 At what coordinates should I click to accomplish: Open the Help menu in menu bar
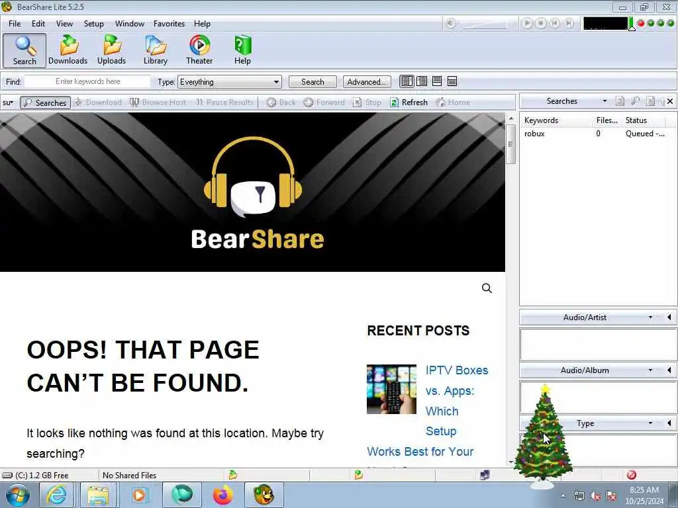click(202, 24)
